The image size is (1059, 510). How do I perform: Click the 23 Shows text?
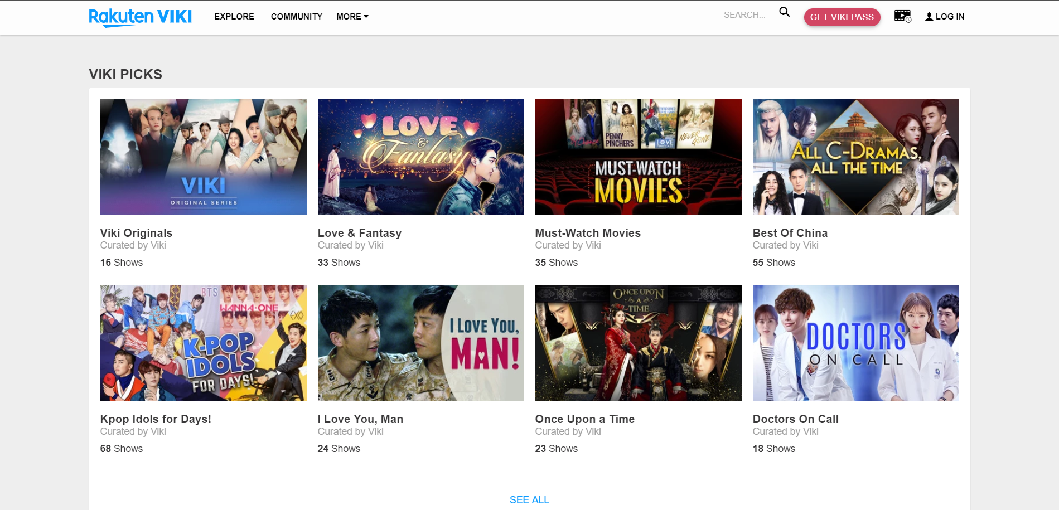pos(557,449)
